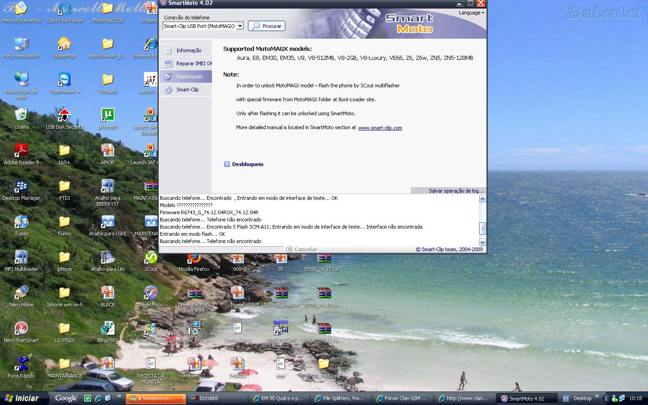Click Salvar operação de log
Viewport: 648px width, 405px height.
pyautogui.click(x=456, y=191)
